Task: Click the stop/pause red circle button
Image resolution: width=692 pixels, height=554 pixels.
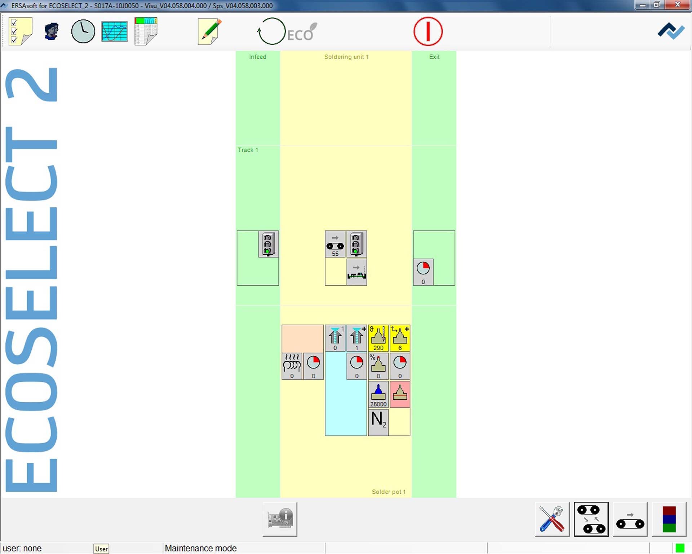Action: (x=428, y=32)
